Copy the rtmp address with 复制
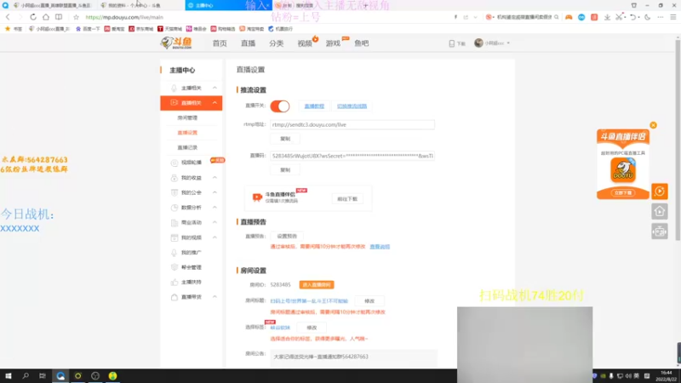The height and width of the screenshot is (383, 681). pos(285,139)
